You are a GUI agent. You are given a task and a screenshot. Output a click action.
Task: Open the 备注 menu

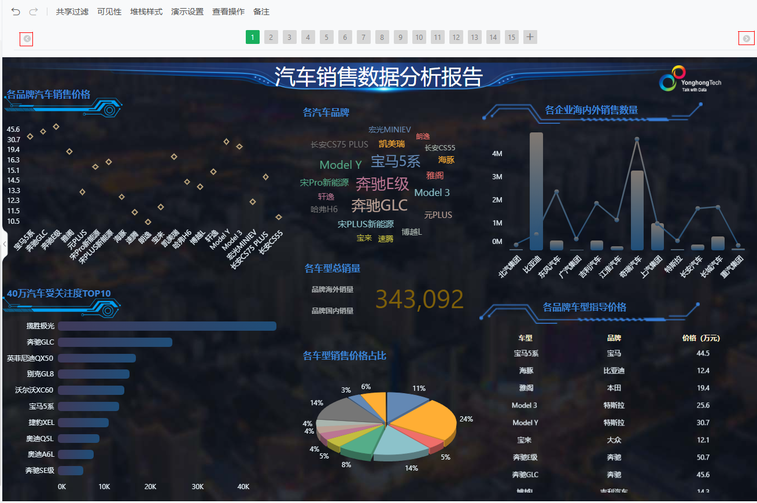tap(261, 12)
